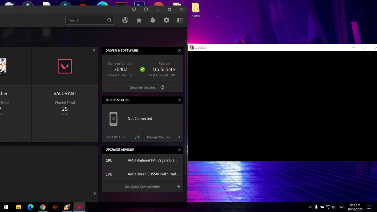Click the magnifier icon in Search box

[109, 20]
